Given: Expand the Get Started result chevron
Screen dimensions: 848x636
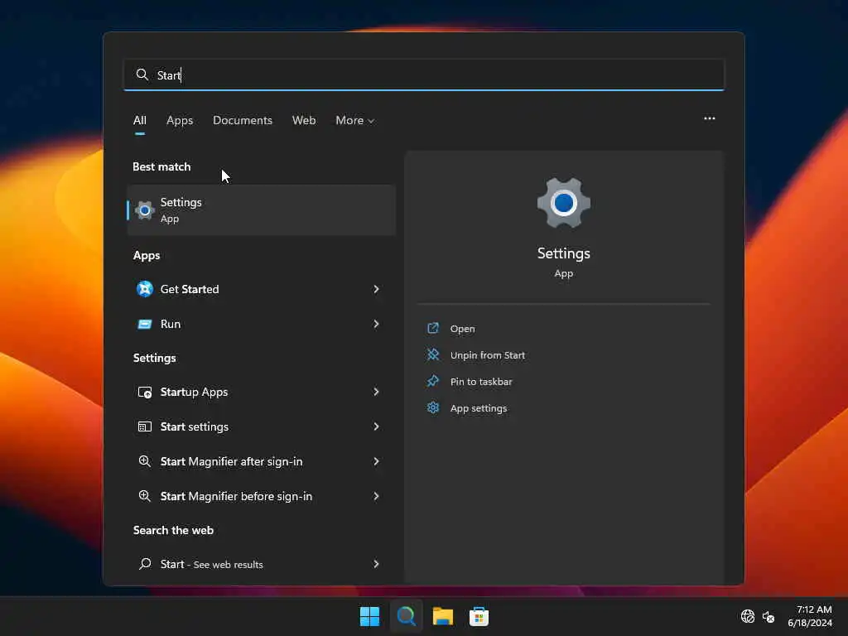Looking at the screenshot, I should pos(377,289).
